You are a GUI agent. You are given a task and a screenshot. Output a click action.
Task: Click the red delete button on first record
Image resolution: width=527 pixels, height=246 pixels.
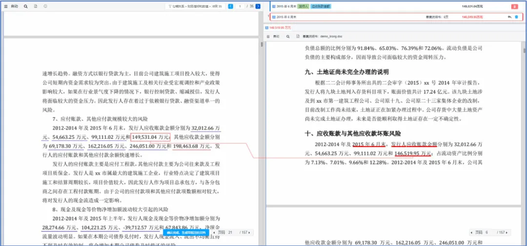pos(514,6)
